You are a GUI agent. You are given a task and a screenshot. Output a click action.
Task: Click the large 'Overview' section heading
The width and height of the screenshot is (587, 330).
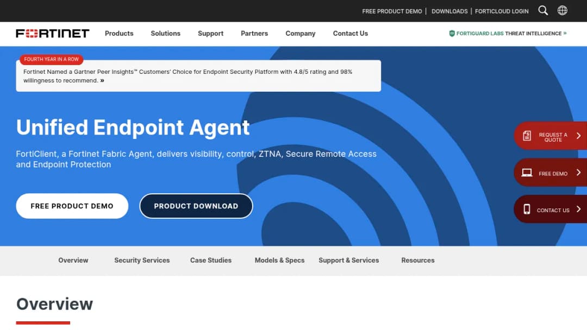(x=54, y=304)
